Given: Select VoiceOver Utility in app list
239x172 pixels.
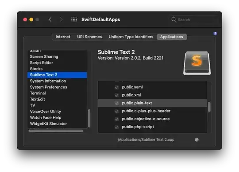Looking at the screenshot, I should [x=57, y=112].
